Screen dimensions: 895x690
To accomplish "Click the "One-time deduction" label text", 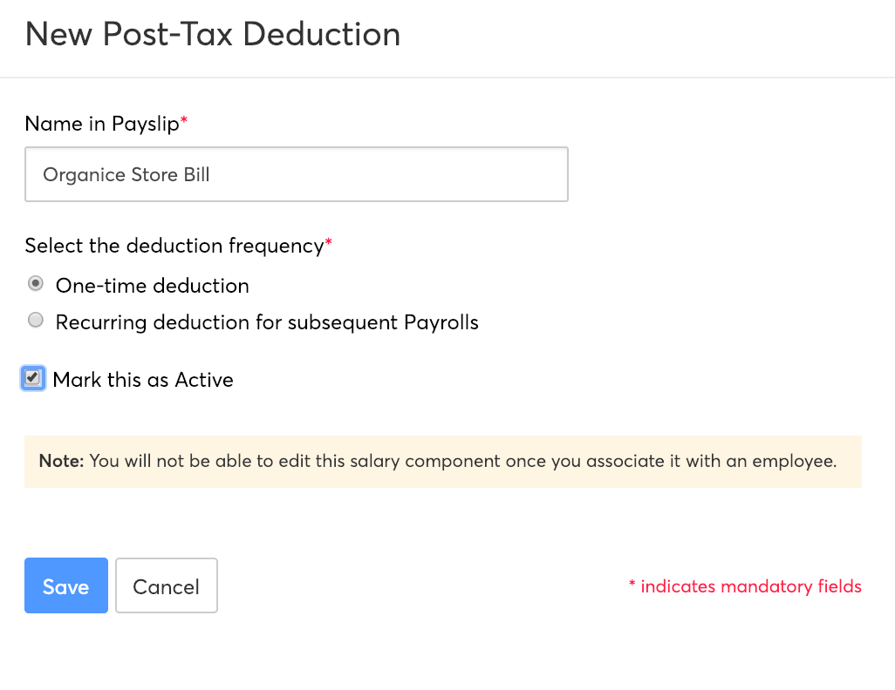I will point(152,286).
